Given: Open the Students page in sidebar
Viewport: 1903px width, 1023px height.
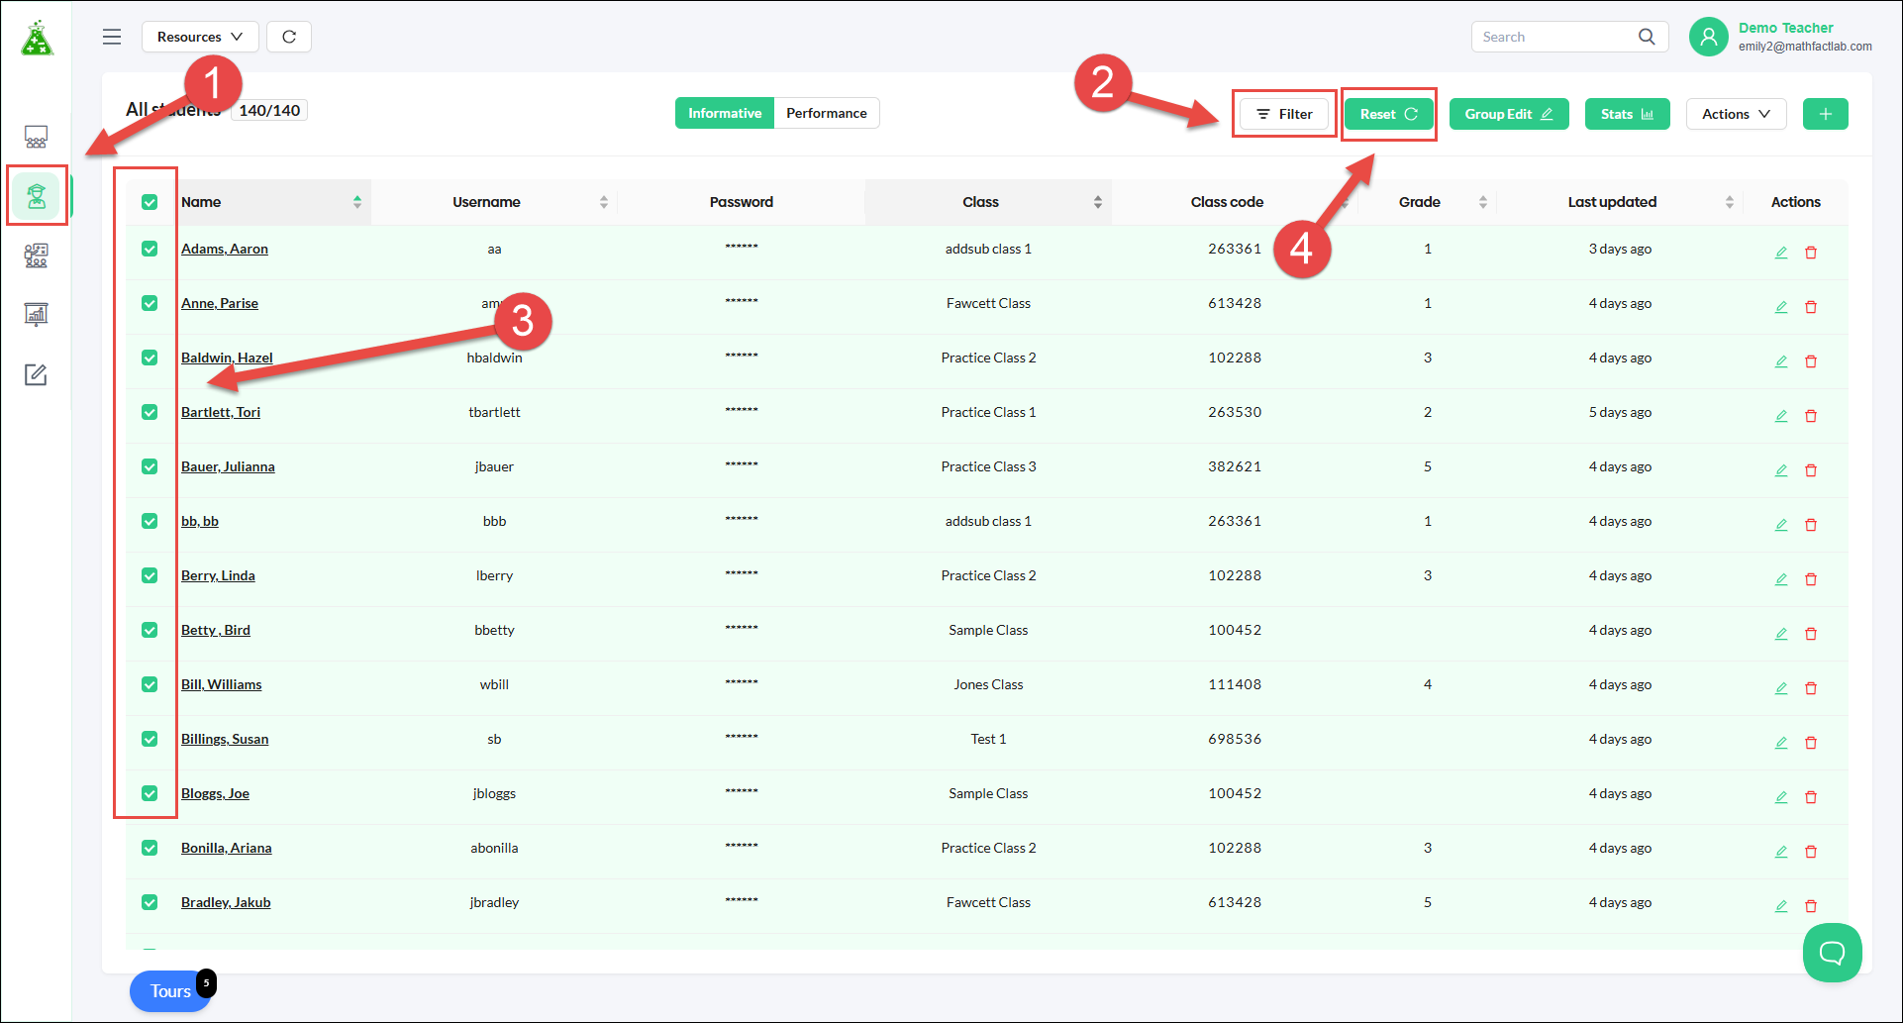Looking at the screenshot, I should (37, 196).
